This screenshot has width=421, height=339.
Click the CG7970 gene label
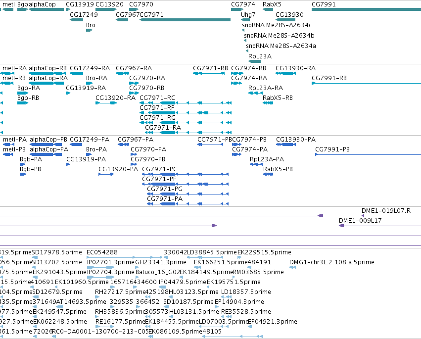(141, 4)
